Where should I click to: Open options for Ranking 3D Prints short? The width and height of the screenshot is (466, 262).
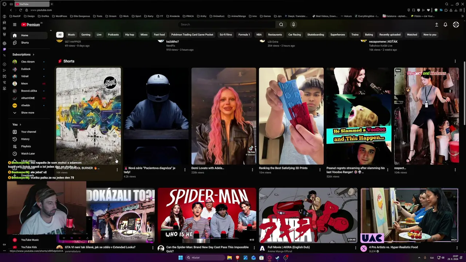click(320, 170)
